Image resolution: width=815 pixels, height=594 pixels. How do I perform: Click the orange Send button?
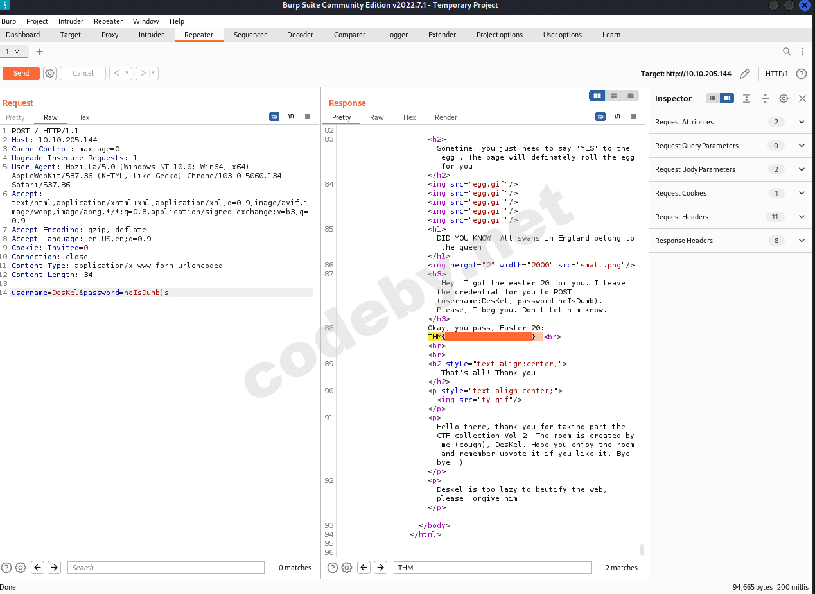tap(21, 73)
